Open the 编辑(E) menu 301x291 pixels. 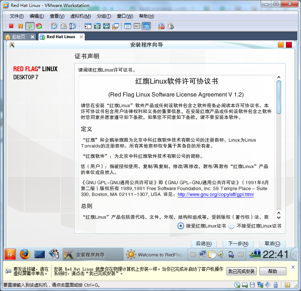37,16
